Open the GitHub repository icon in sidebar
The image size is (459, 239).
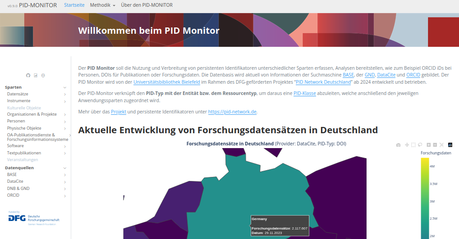click(28, 75)
